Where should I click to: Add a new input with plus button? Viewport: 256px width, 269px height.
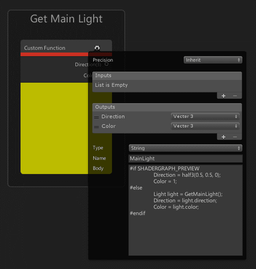pos(224,96)
